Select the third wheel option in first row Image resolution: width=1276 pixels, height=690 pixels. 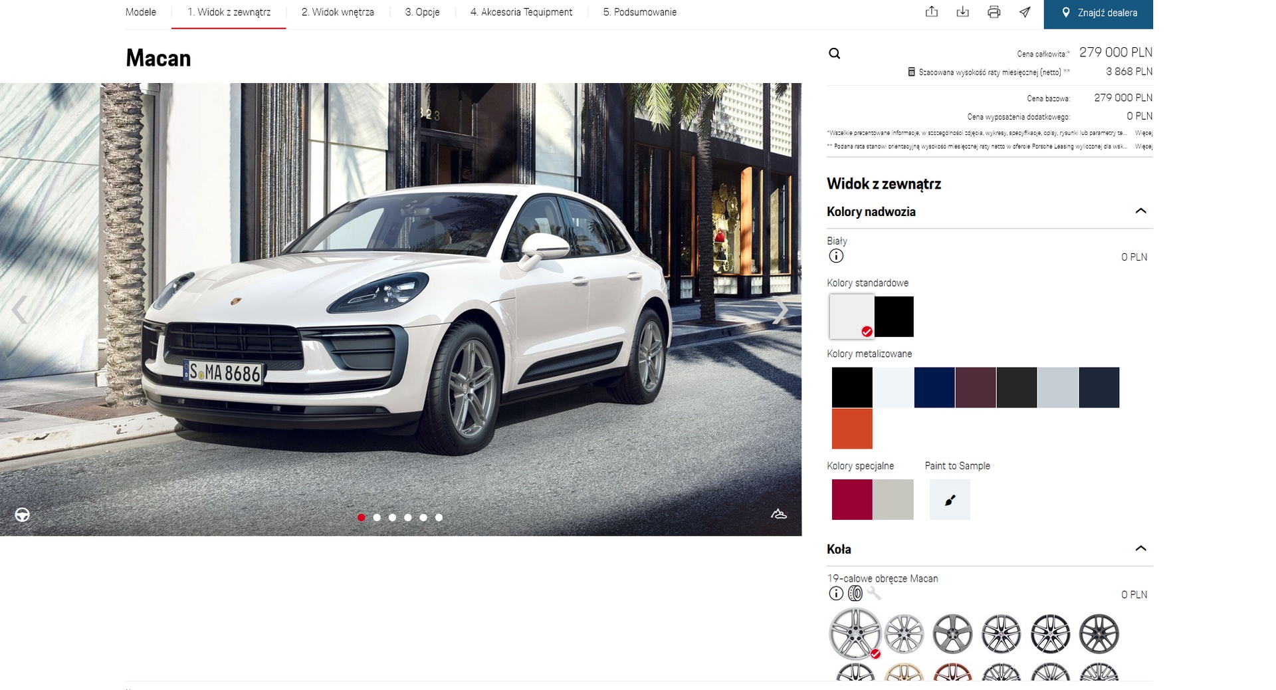[952, 633]
